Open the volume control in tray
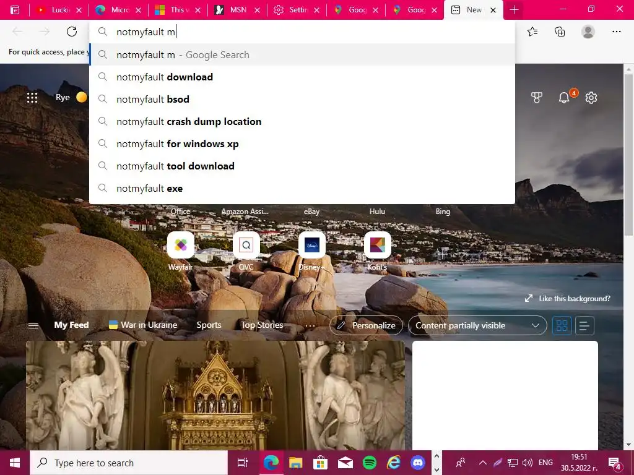Image resolution: width=634 pixels, height=475 pixels. point(528,463)
